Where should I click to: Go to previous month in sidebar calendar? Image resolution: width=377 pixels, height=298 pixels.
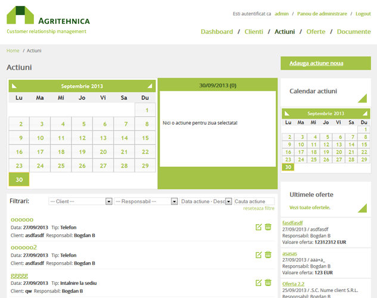click(x=287, y=113)
